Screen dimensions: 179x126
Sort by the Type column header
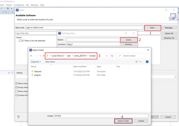pos(99,67)
